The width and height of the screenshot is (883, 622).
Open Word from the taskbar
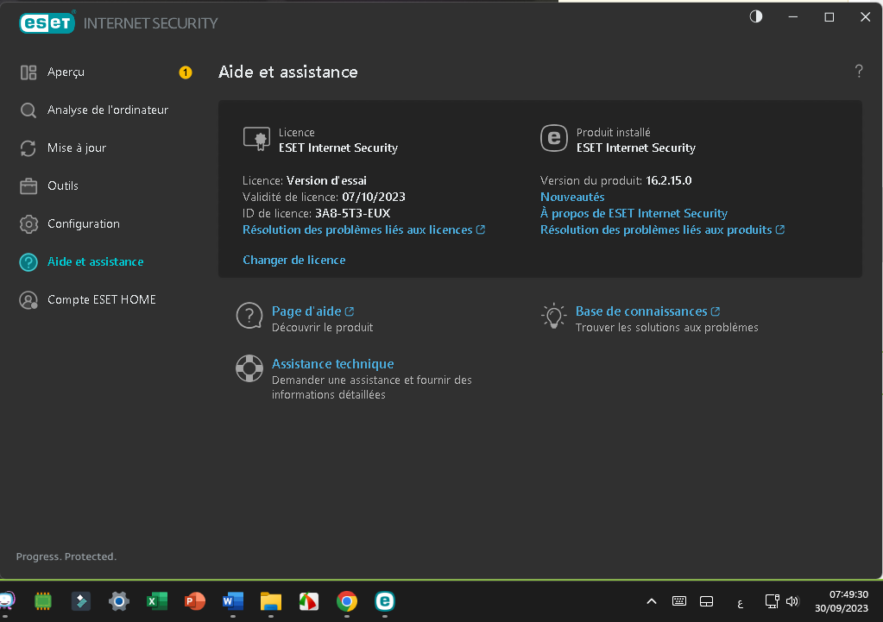(233, 601)
